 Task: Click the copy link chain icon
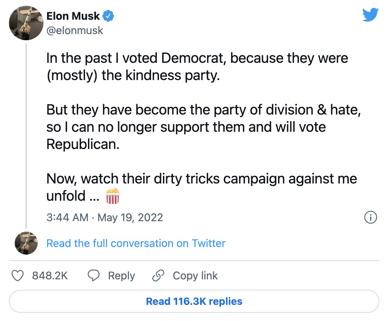pyautogui.click(x=158, y=276)
